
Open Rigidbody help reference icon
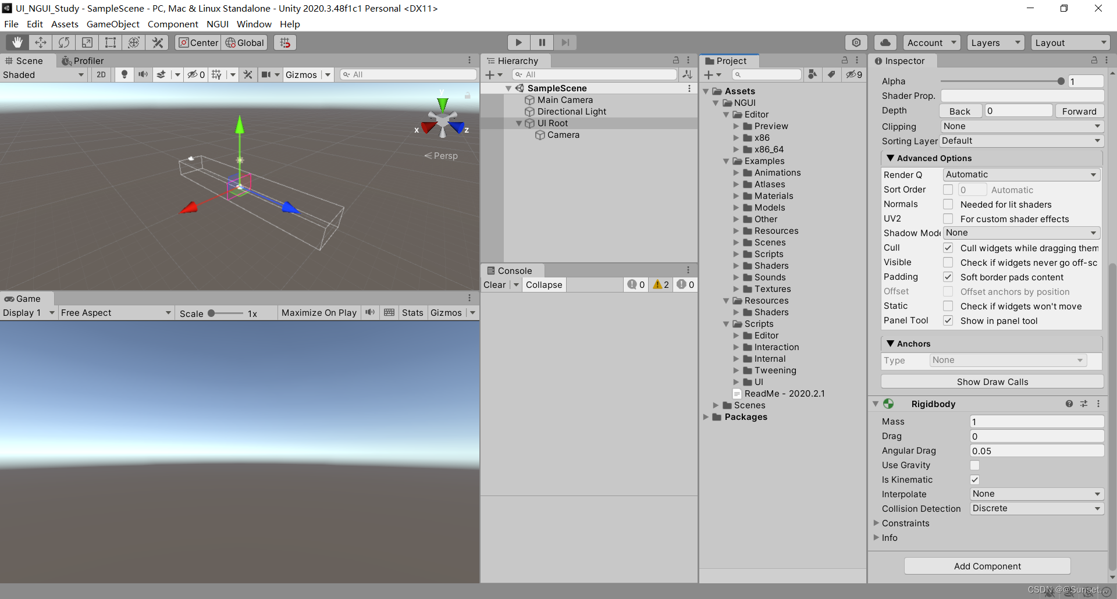[x=1069, y=404]
